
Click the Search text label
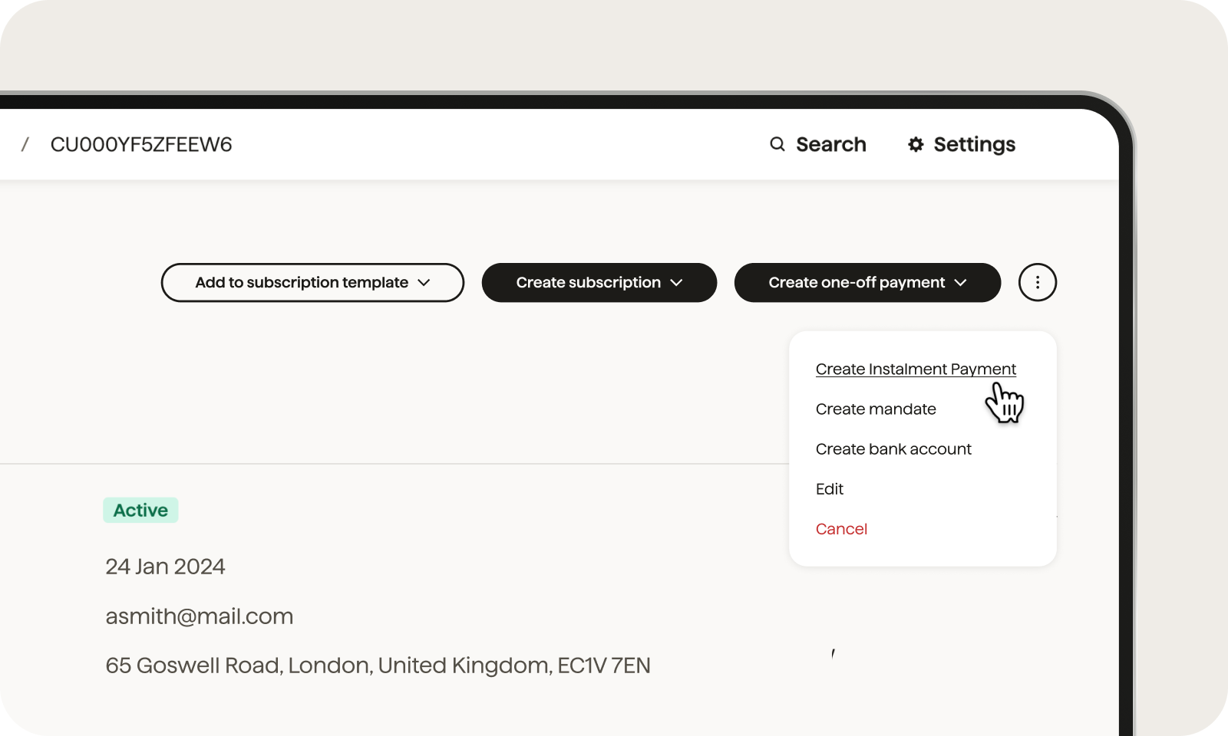[830, 144]
